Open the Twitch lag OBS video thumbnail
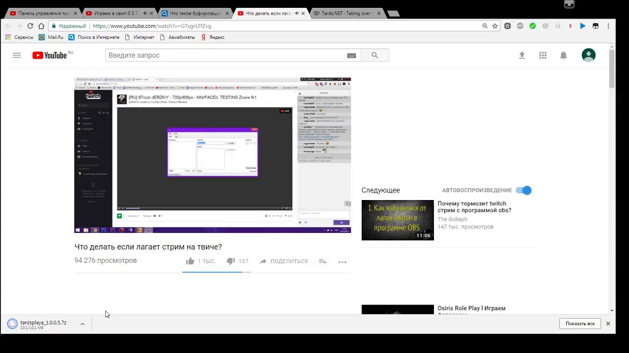629x353 pixels. 398,220
